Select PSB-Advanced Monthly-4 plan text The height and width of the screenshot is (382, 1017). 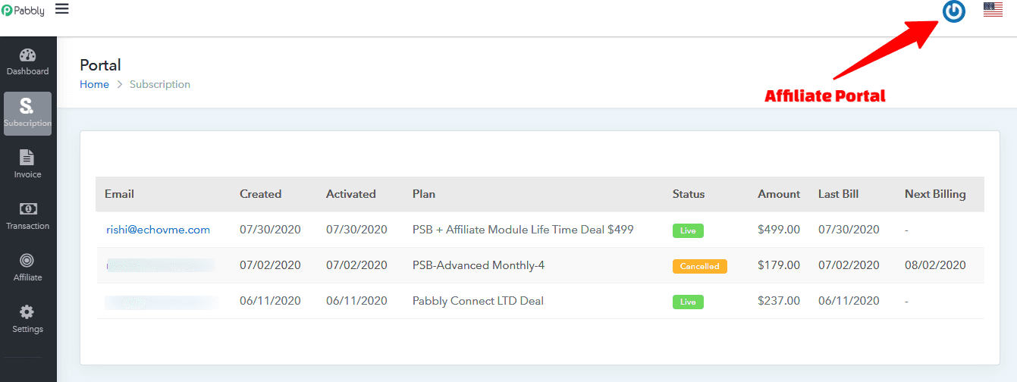tap(479, 265)
